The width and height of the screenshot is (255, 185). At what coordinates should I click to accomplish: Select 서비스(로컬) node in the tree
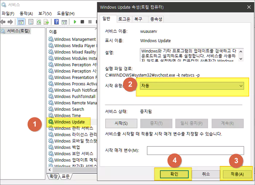click(18, 31)
